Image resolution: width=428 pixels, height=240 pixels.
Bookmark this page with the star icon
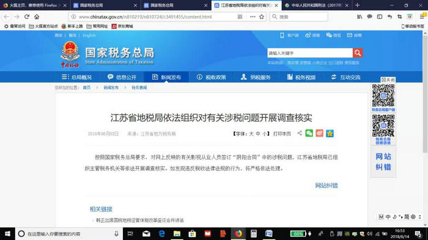pos(262,16)
